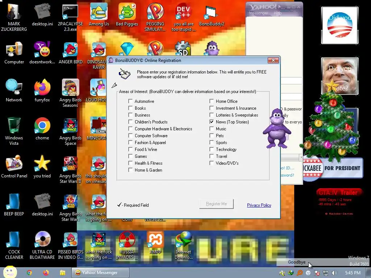Open the Angry Birds Space shortcut
This screenshot has width=371, height=278.
(x=71, y=131)
